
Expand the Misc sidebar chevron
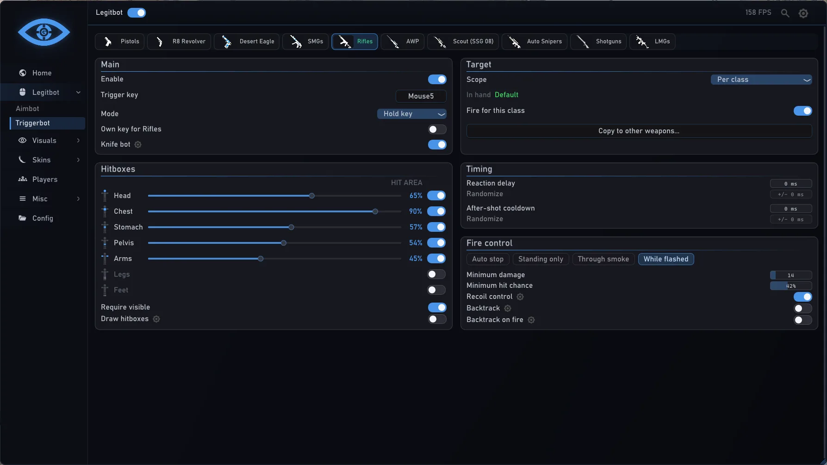[x=78, y=198]
